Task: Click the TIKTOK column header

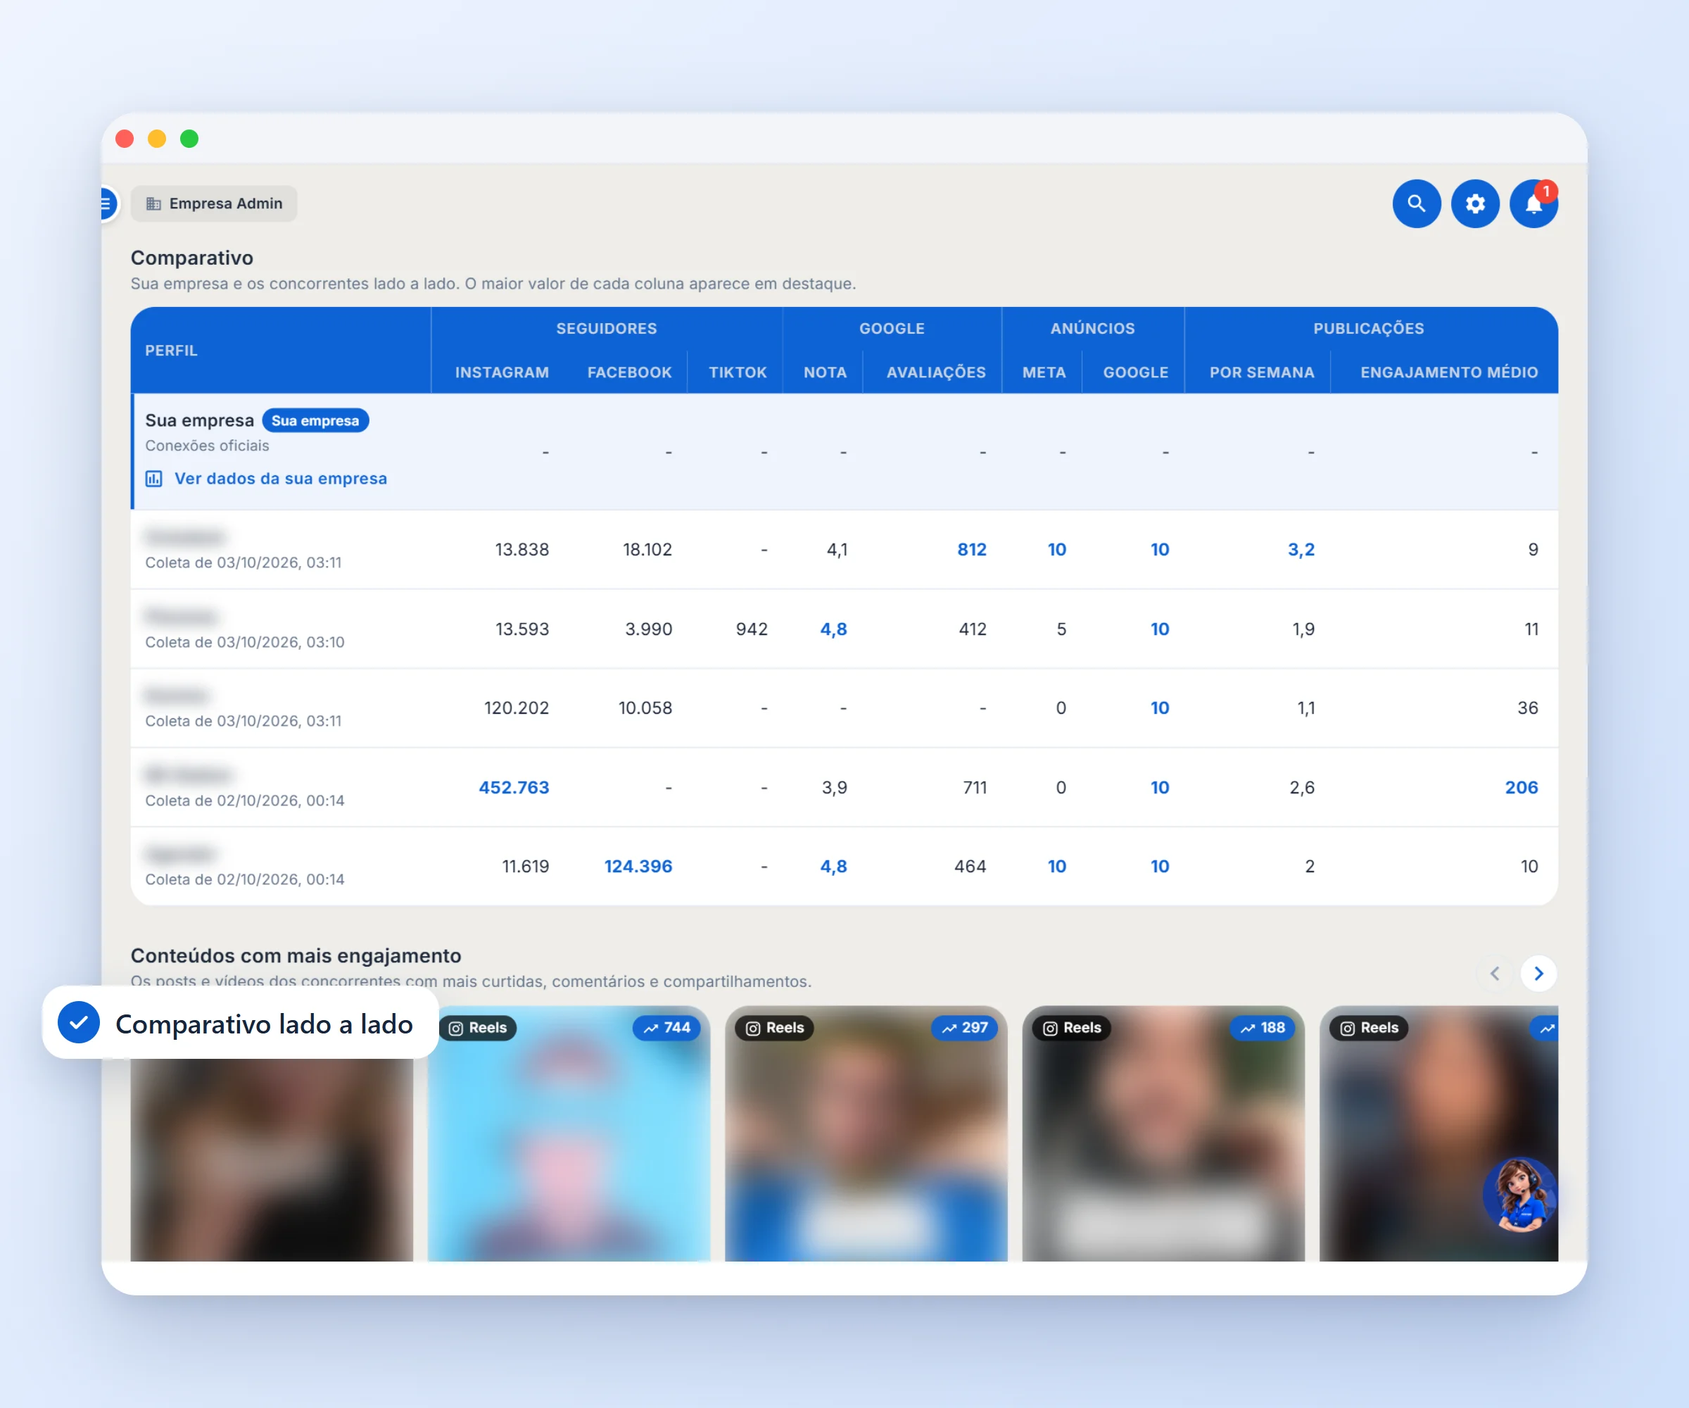Action: [x=738, y=372]
